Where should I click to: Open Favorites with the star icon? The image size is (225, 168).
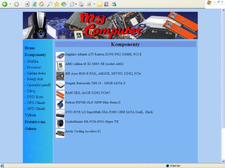click(x=57, y=4)
